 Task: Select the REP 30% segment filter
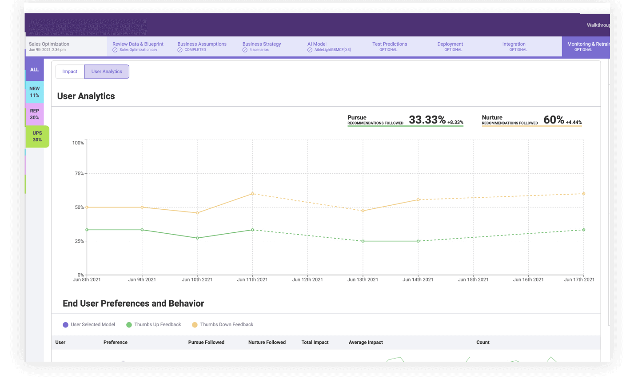tap(34, 114)
